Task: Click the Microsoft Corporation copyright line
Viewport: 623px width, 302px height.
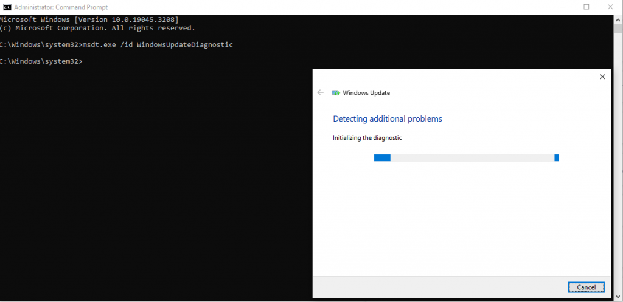Action: [x=98, y=28]
